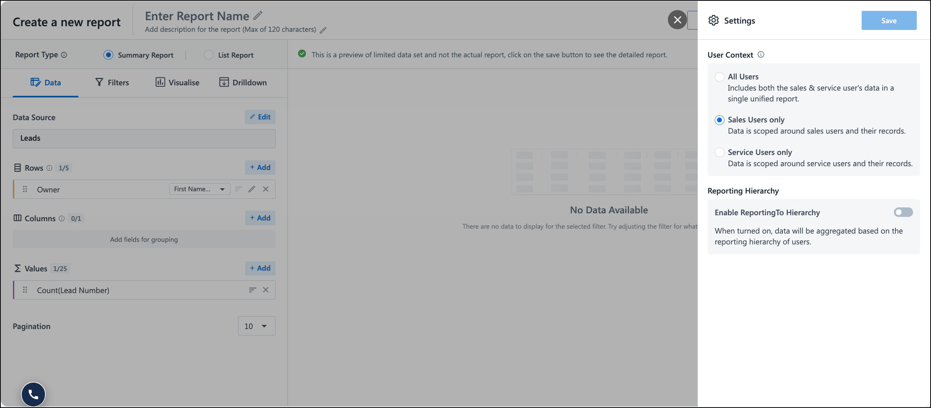Screen dimensions: 931x408
Task: Choose Sales Users only context
Action: point(720,120)
